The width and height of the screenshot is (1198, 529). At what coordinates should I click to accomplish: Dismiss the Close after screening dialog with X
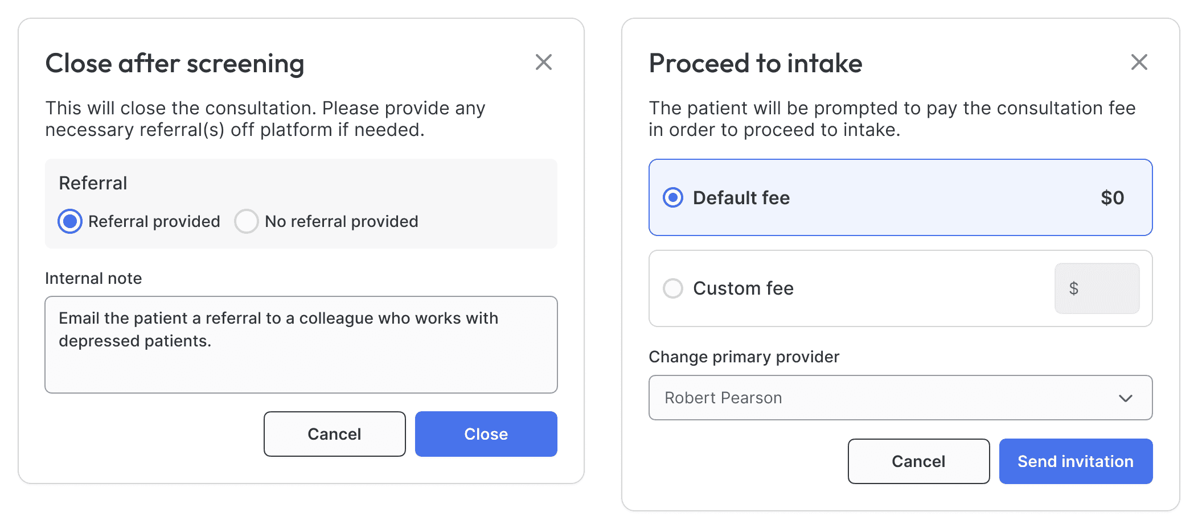click(x=544, y=62)
